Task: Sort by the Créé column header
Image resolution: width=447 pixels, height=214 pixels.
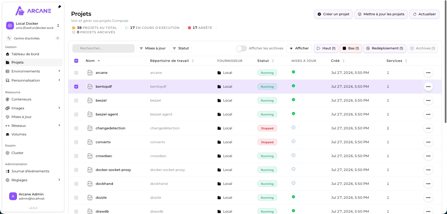Action: (x=338, y=61)
